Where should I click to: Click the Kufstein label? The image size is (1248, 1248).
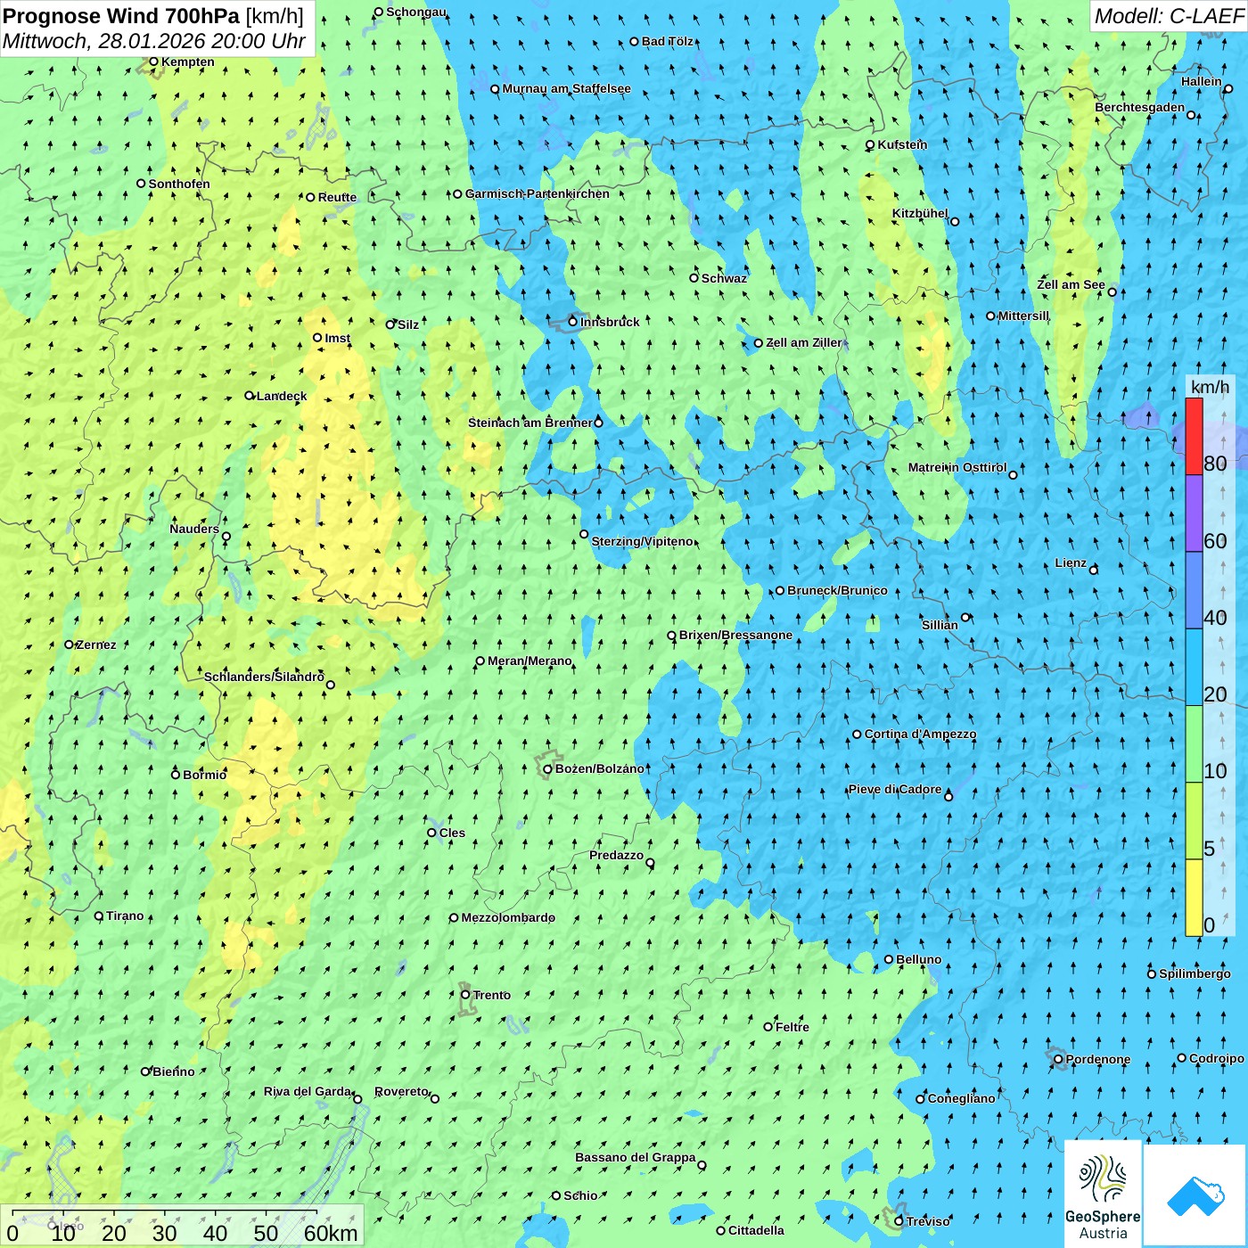[x=903, y=144]
